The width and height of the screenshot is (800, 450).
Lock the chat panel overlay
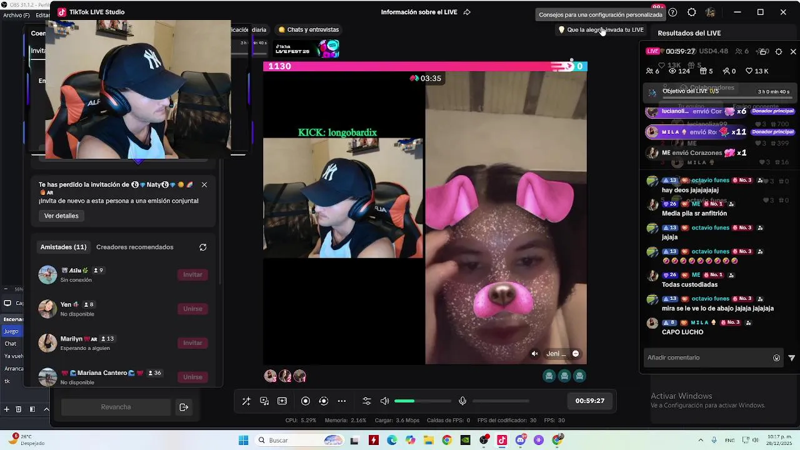tap(762, 51)
